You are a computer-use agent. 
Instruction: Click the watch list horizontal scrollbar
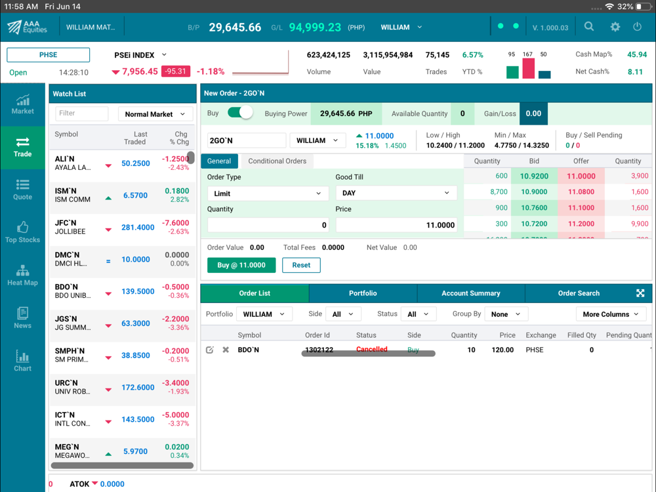122,465
